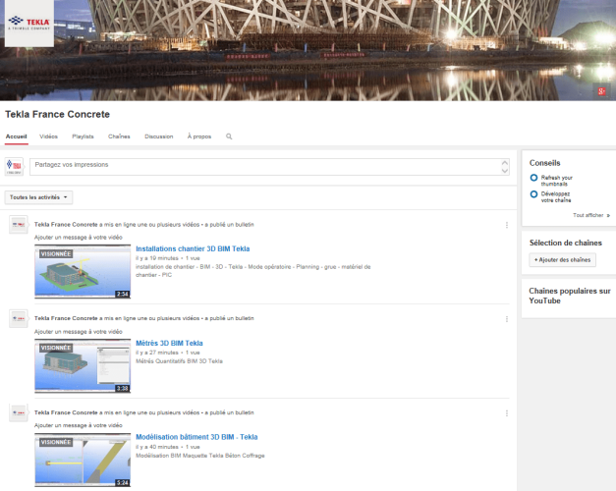This screenshot has height=491, width=616.
Task: Switch to the Accueil tab
Action: [16, 136]
